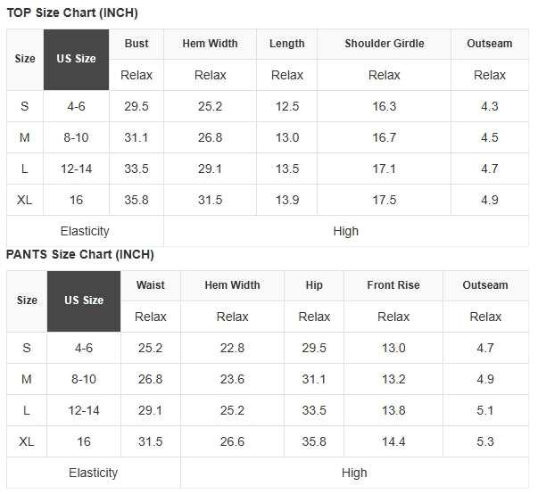The width and height of the screenshot is (538, 494).
Task: Click the XL bust value 35.8
Action: 137,200
